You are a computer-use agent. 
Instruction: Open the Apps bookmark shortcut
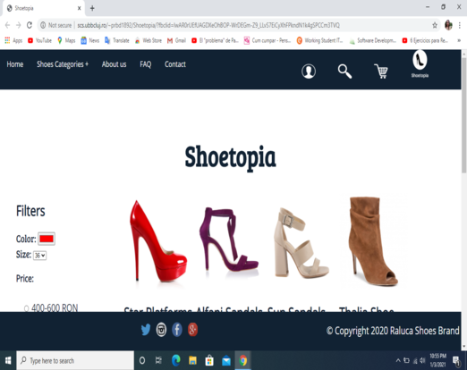coord(13,40)
